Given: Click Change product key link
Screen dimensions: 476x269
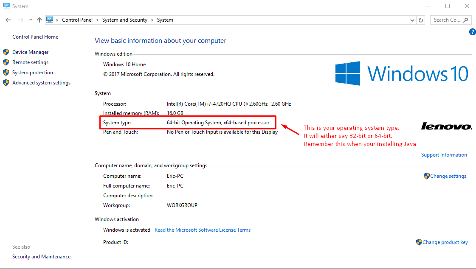Looking at the screenshot, I should pos(445,242).
